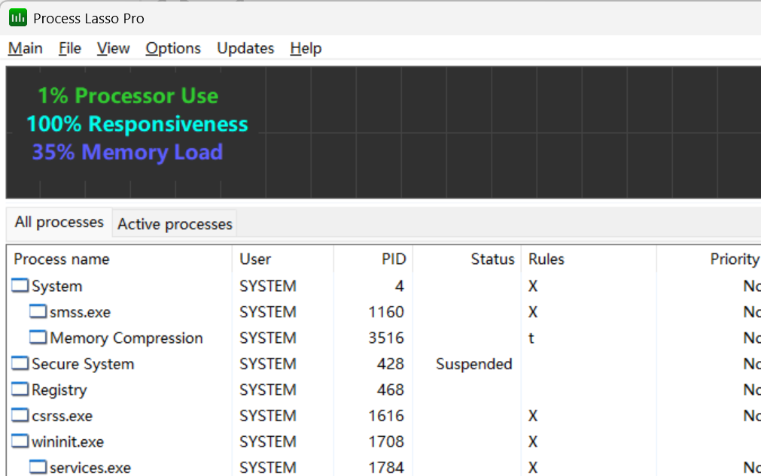Switch to the Active processes tab

tap(174, 223)
